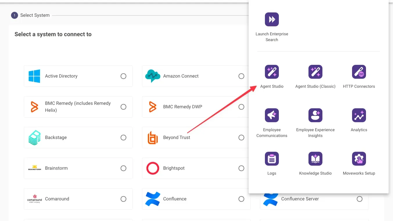Select BMC Remedy (includes Remedy Helix) radio

(x=123, y=107)
